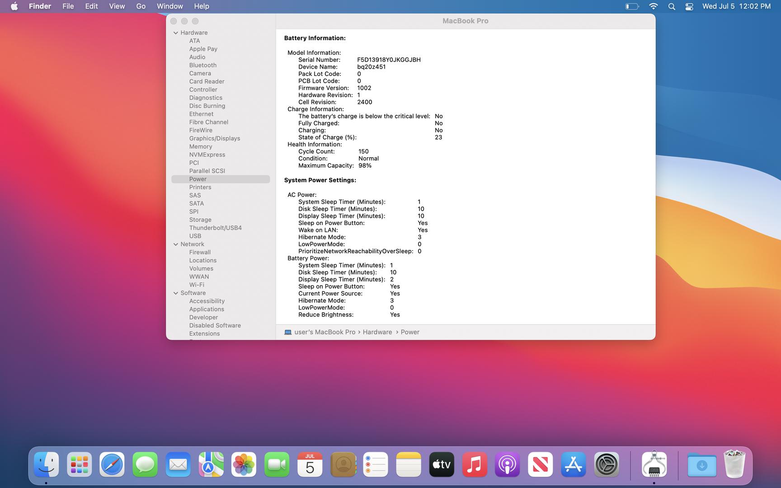781x488 pixels.
Task: Click Cycle Count value 150
Action: click(363, 151)
